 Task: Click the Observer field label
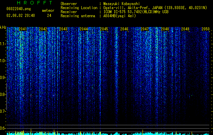coord(69,4)
